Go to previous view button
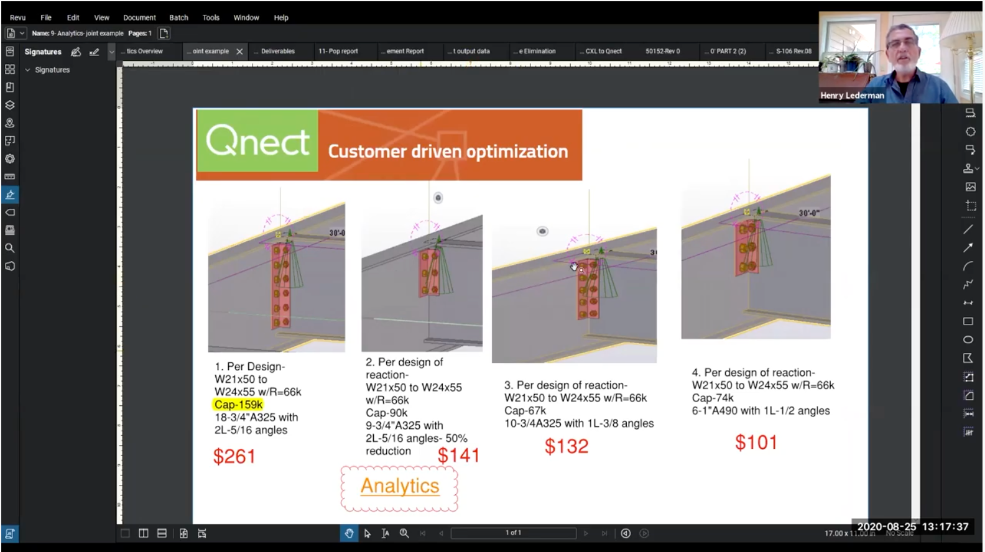 pyautogui.click(x=626, y=533)
